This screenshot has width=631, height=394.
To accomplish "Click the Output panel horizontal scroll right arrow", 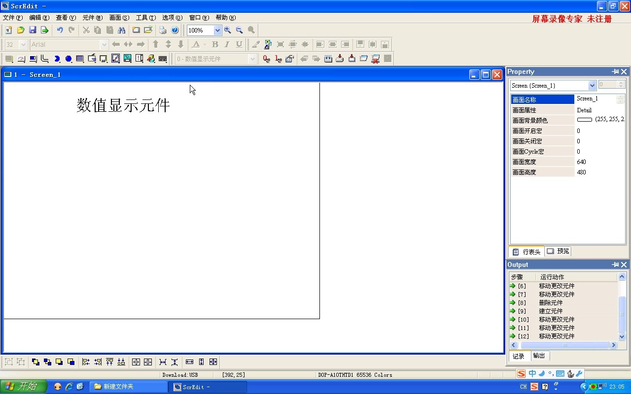I will pyautogui.click(x=614, y=345).
